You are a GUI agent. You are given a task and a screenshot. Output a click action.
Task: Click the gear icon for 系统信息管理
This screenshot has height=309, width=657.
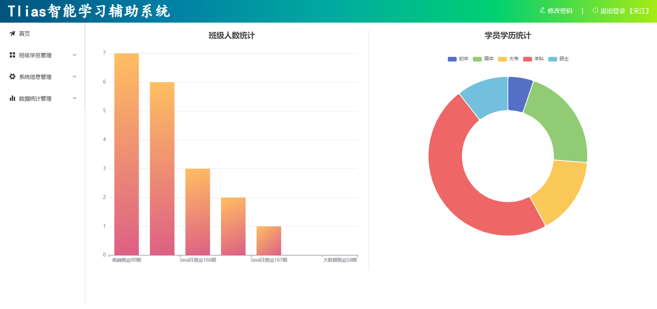(x=12, y=76)
